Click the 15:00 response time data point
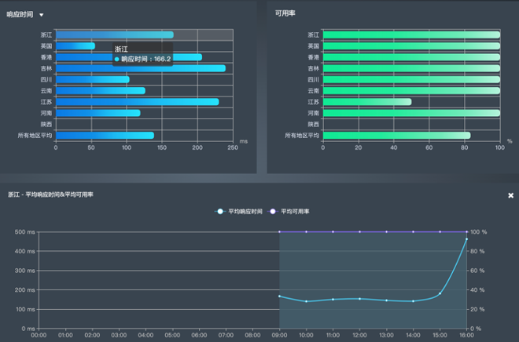 click(440, 293)
